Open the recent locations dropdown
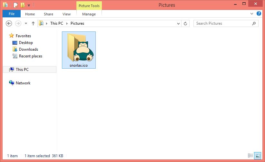Image resolution: width=265 pixels, height=162 pixels. pos(25,23)
